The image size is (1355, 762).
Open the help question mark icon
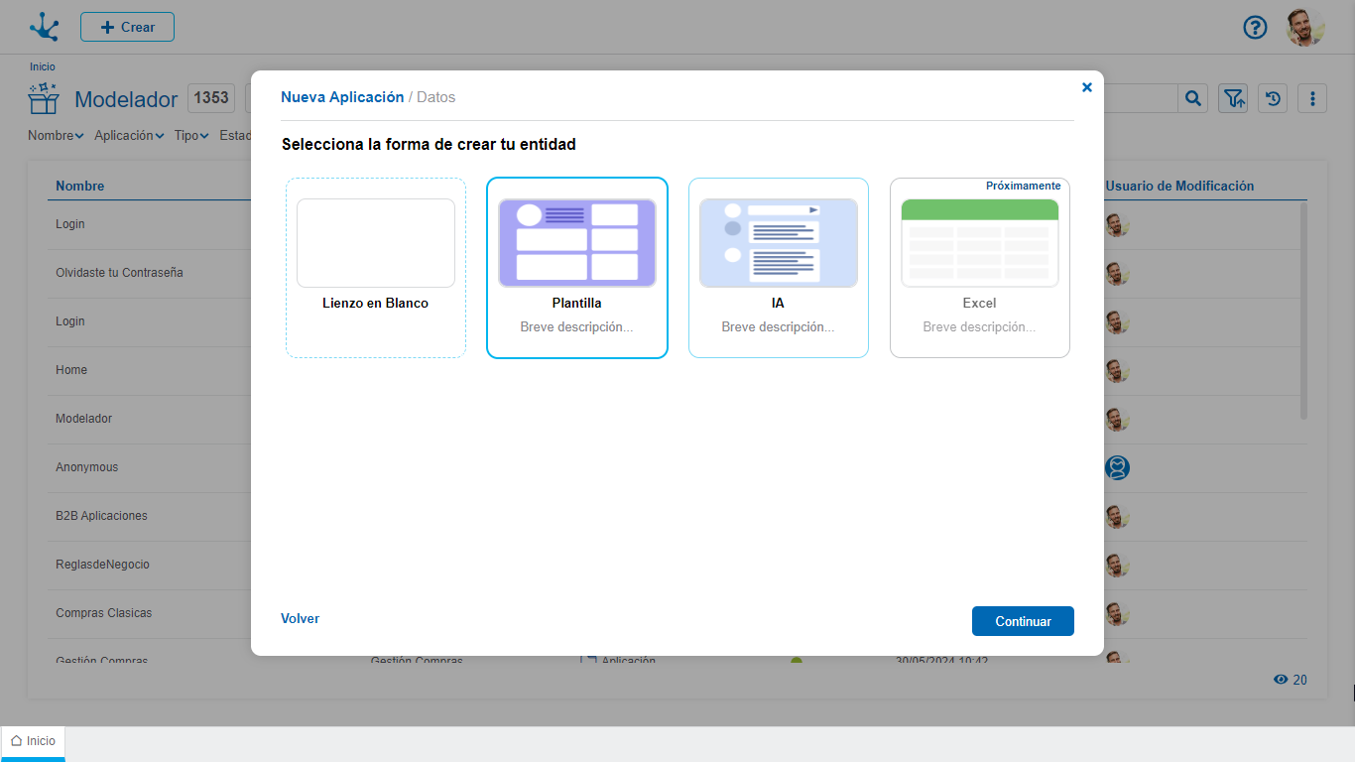pyautogui.click(x=1255, y=27)
